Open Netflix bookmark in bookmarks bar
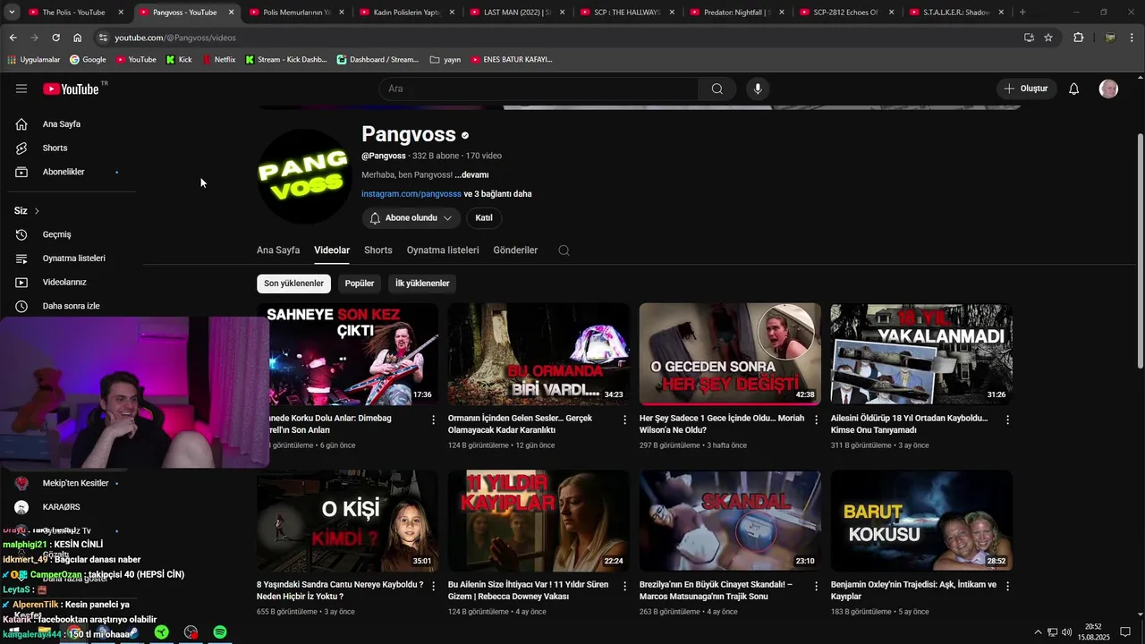 coord(219,59)
